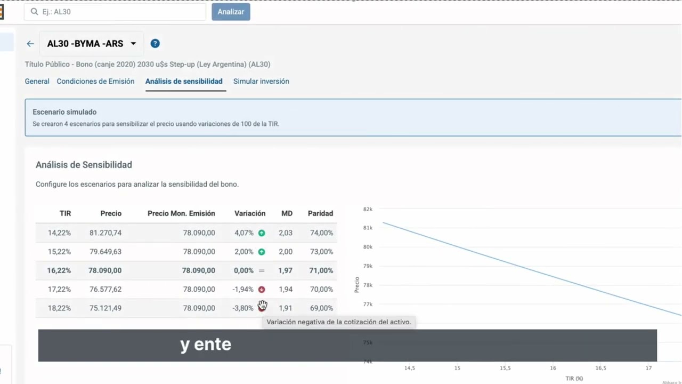Click the TIR column header
Image resolution: width=682 pixels, height=384 pixels.
point(65,213)
